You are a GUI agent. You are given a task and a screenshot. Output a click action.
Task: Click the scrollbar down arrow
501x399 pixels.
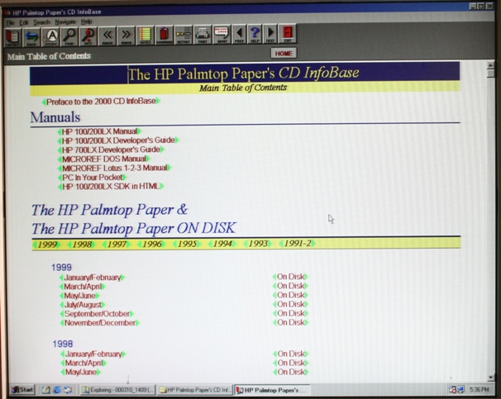coord(491,378)
